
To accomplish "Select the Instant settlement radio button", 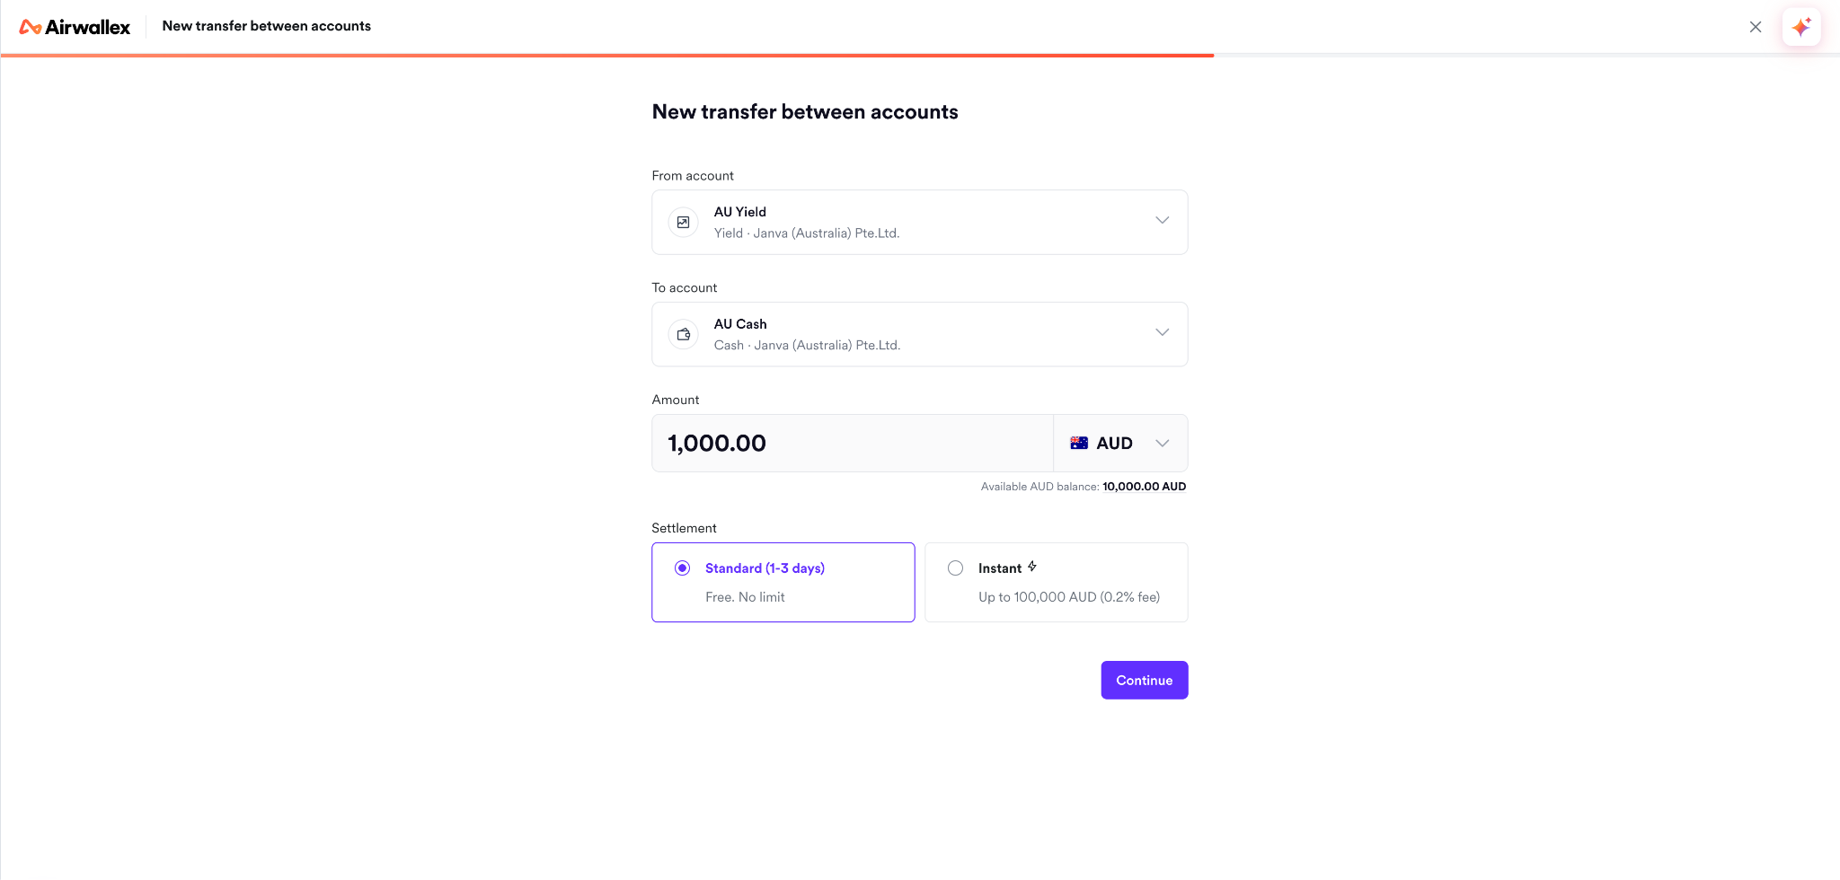I will click(956, 568).
